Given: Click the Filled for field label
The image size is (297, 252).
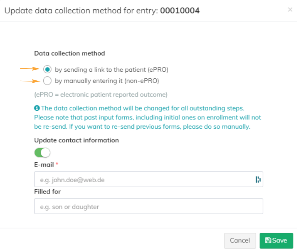Looking at the screenshot, I should 47,192.
